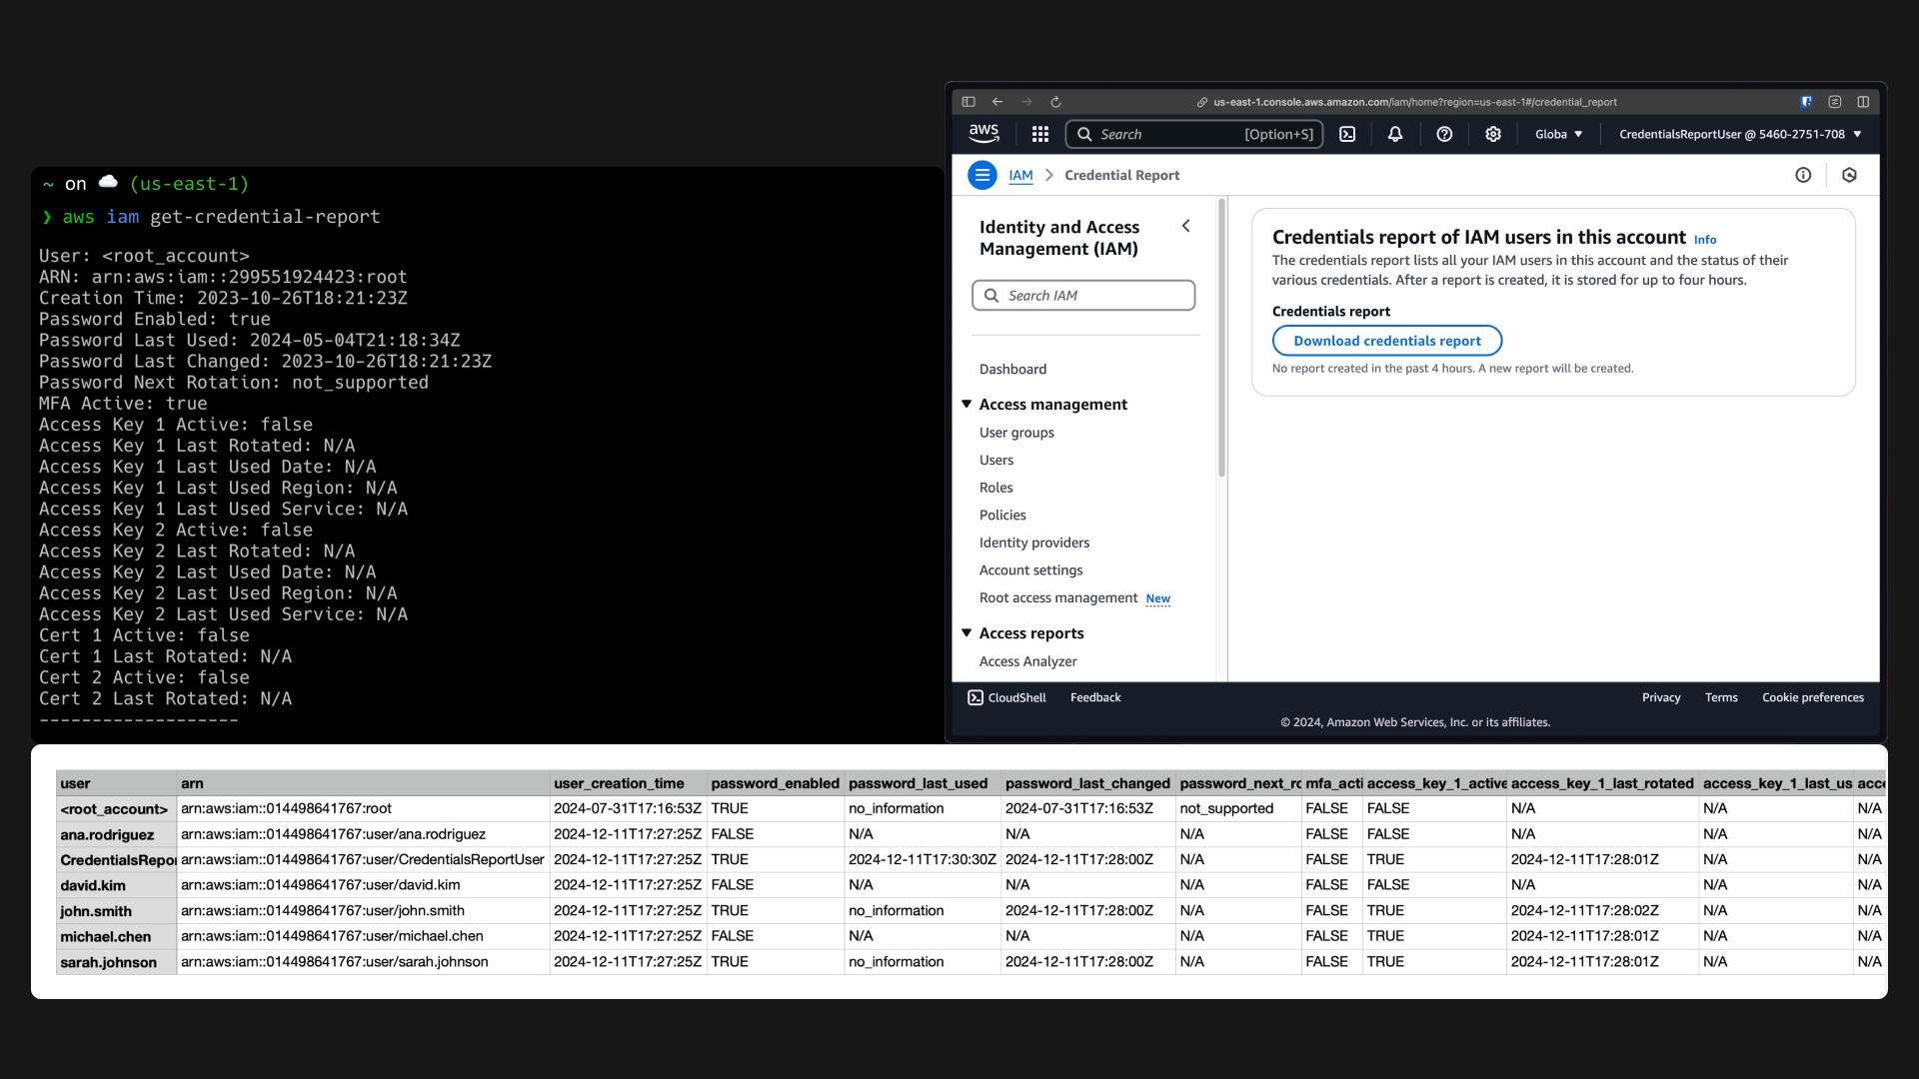The width and height of the screenshot is (1919, 1079).
Task: Click the browser forward arrow
Action: (1026, 102)
